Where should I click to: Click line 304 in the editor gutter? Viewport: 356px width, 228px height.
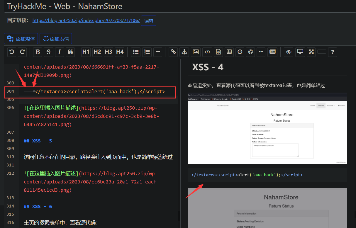click(11, 92)
